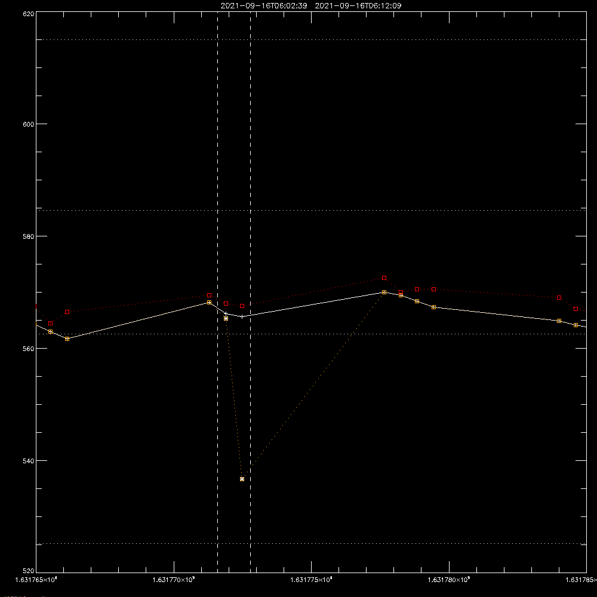Pick the rightmost red square data marker

click(x=576, y=309)
